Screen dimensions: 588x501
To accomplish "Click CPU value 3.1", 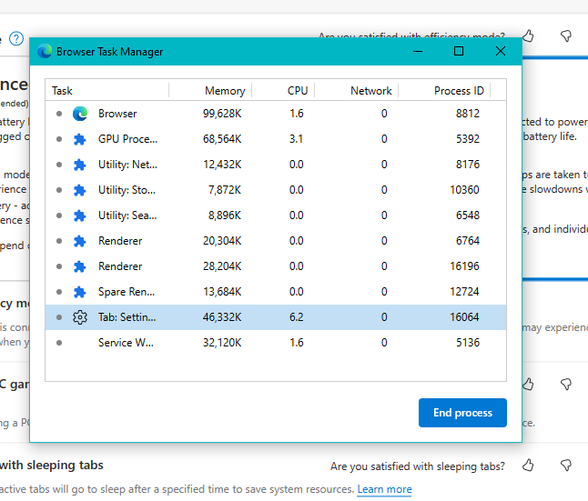I will point(296,139).
